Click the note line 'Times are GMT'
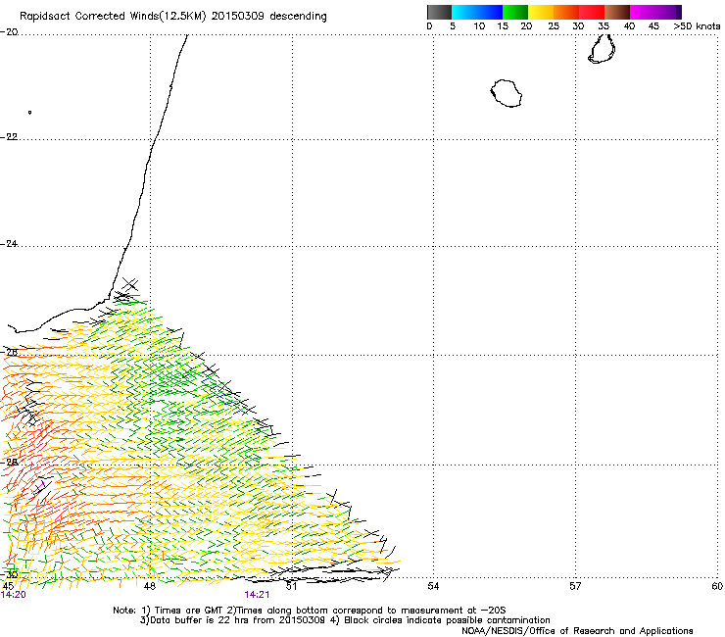725x637 pixels. tap(188, 611)
